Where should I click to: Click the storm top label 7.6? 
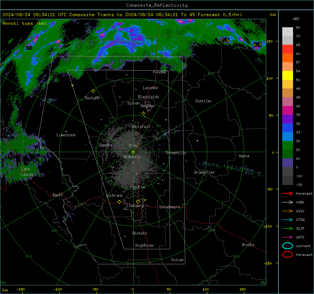click(x=225, y=40)
